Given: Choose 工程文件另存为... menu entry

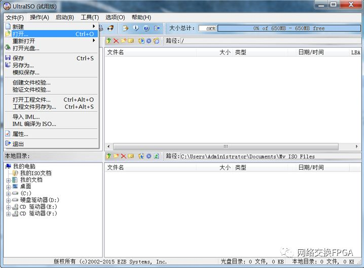Looking at the screenshot, I should pyautogui.click(x=51, y=107).
